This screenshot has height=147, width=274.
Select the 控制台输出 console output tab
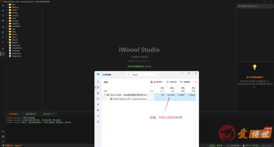(14, 114)
